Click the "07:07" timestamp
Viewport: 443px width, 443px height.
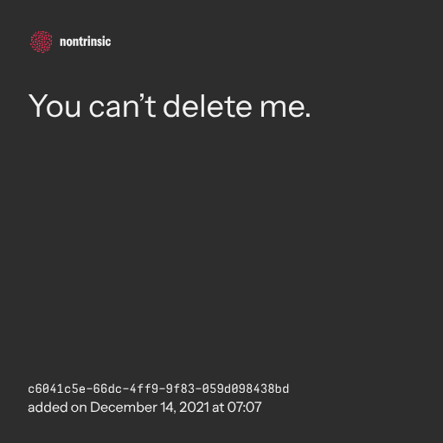click(x=245, y=408)
